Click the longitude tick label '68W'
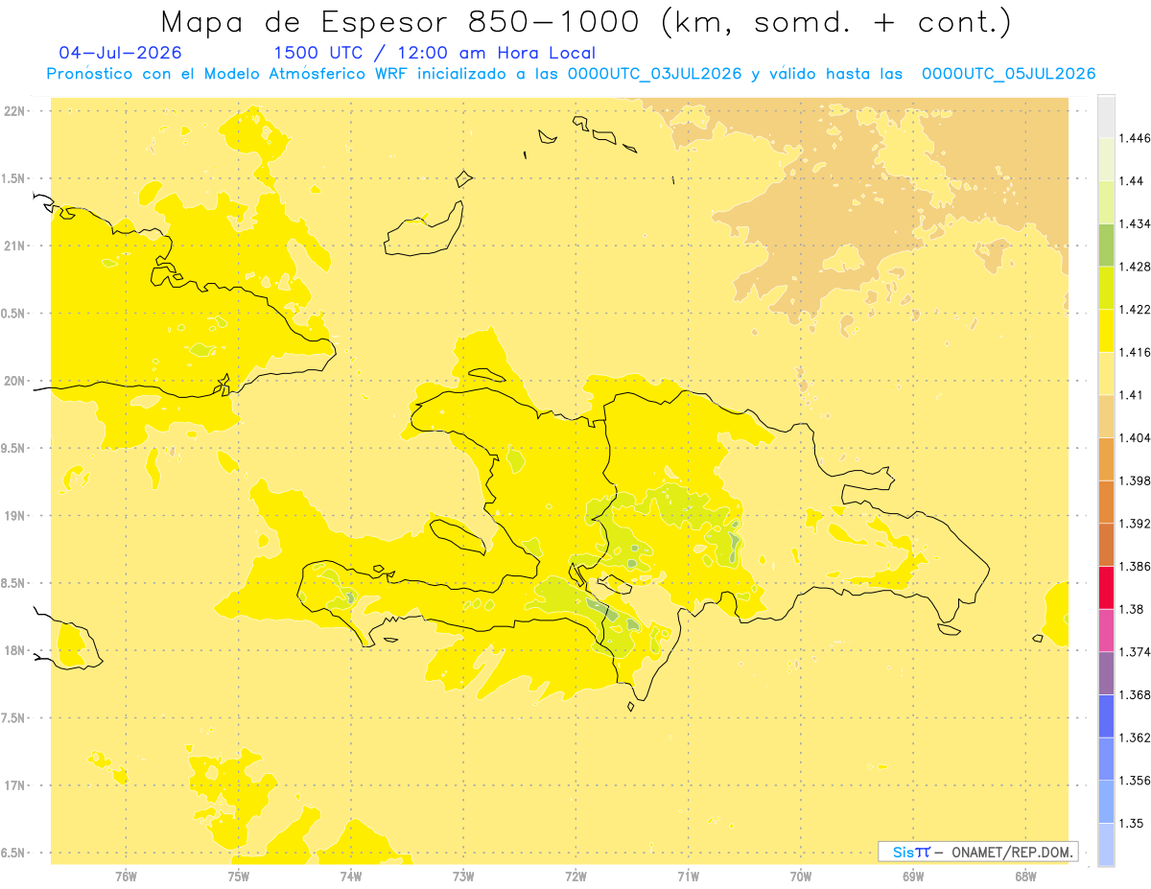Viewport: 1151px width, 889px height. click(x=1025, y=876)
